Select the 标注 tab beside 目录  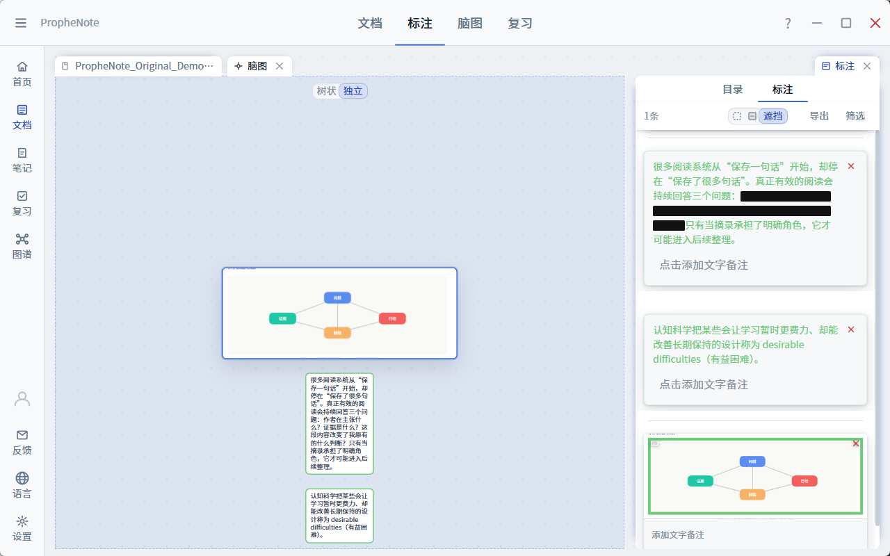[783, 90]
